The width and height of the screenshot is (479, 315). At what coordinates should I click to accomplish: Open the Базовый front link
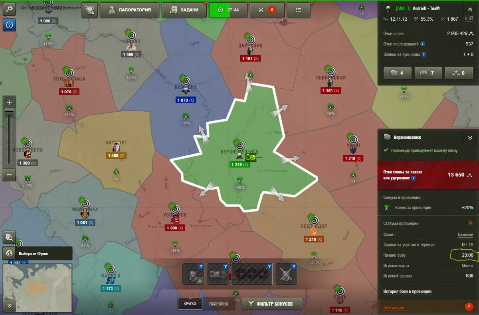pos(465,234)
